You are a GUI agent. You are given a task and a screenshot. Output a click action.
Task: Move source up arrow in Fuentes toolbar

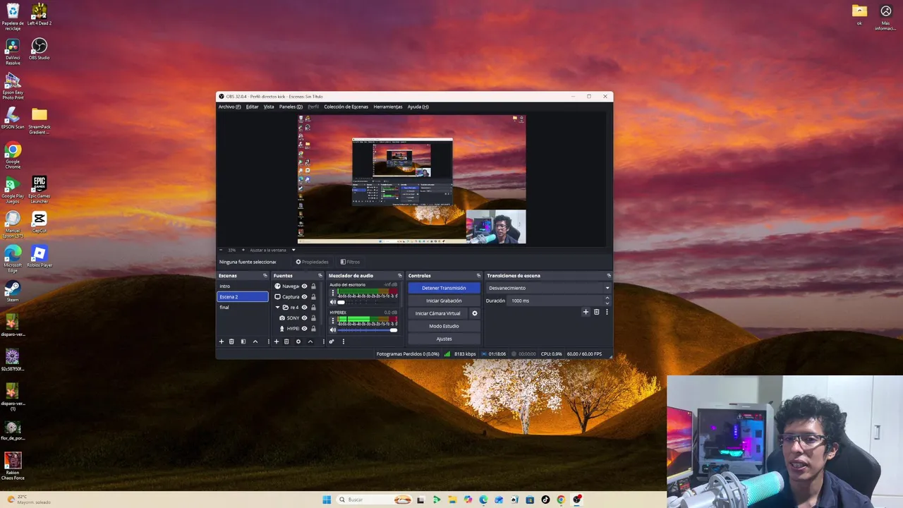click(x=310, y=341)
